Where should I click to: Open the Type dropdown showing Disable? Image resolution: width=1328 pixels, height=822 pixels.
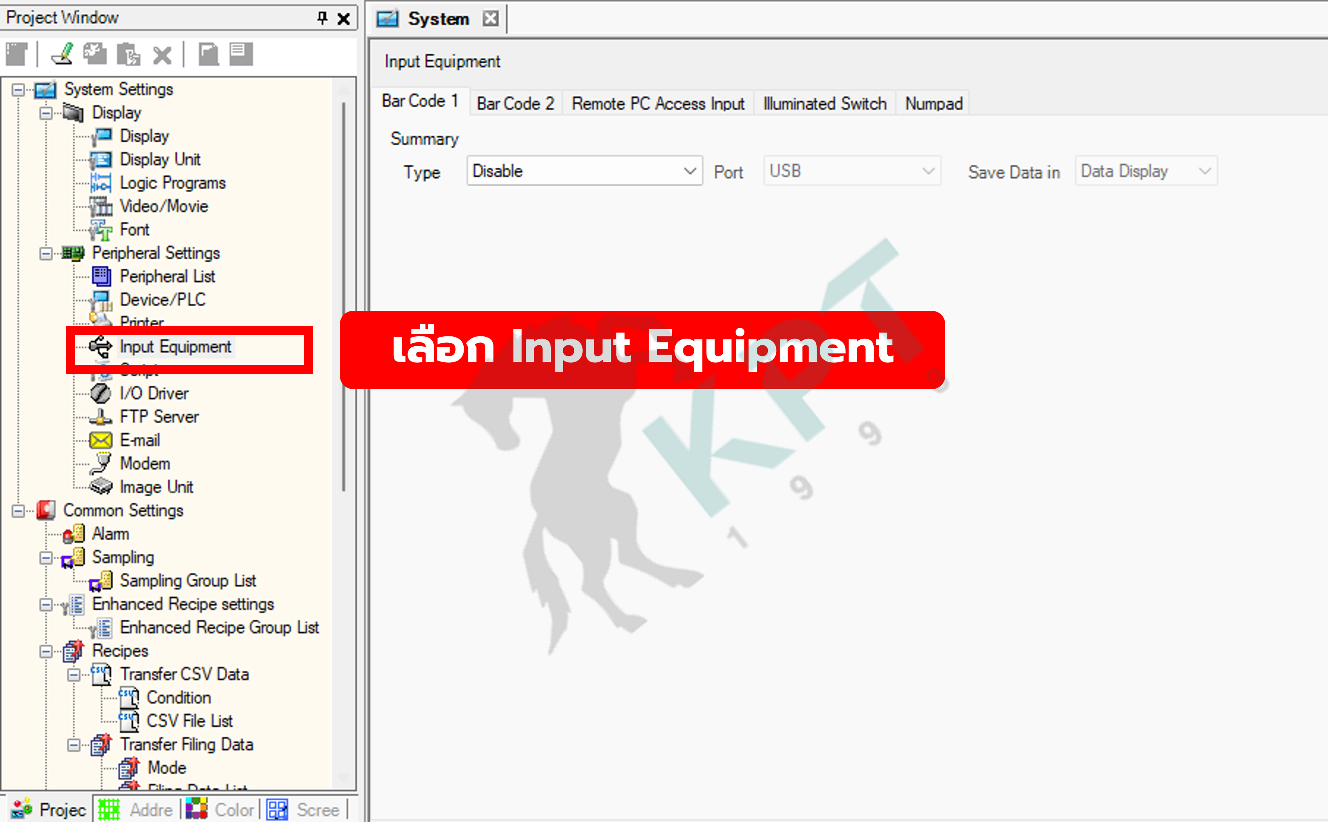[584, 171]
